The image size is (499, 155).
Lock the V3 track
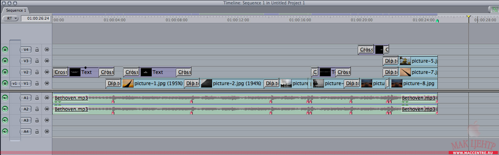(37, 61)
